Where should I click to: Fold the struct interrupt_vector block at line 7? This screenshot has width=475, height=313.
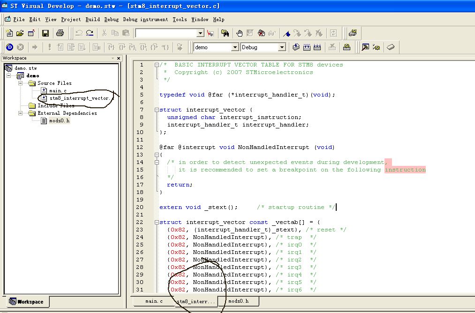coord(157,110)
